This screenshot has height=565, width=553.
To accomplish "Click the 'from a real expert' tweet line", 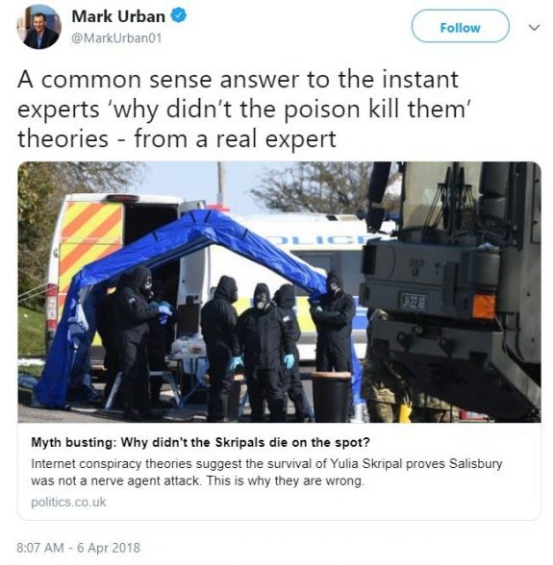I will [x=235, y=139].
